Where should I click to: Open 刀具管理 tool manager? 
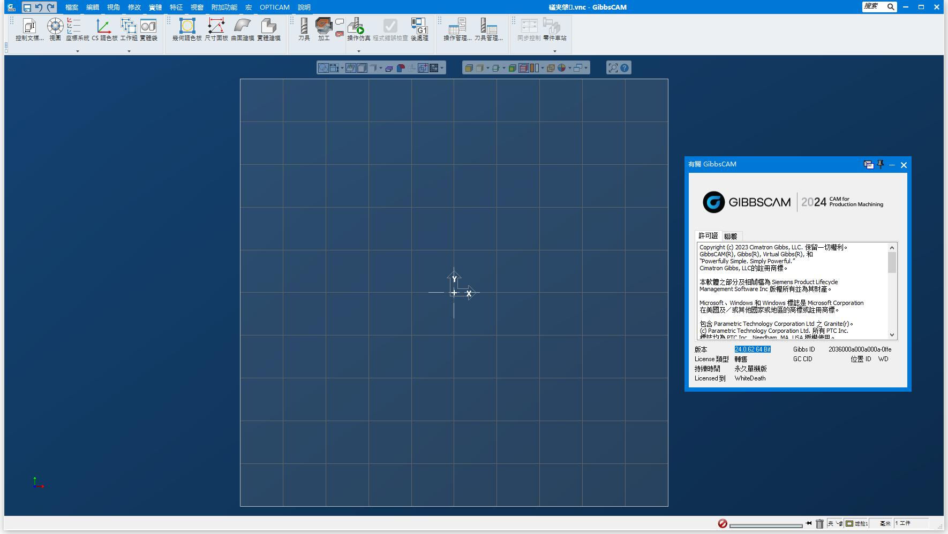(x=488, y=29)
